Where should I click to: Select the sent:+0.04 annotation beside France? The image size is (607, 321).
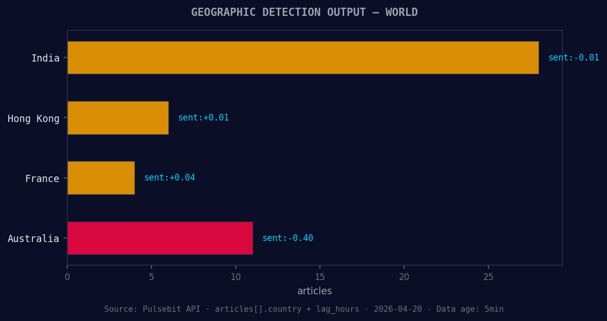pos(169,177)
